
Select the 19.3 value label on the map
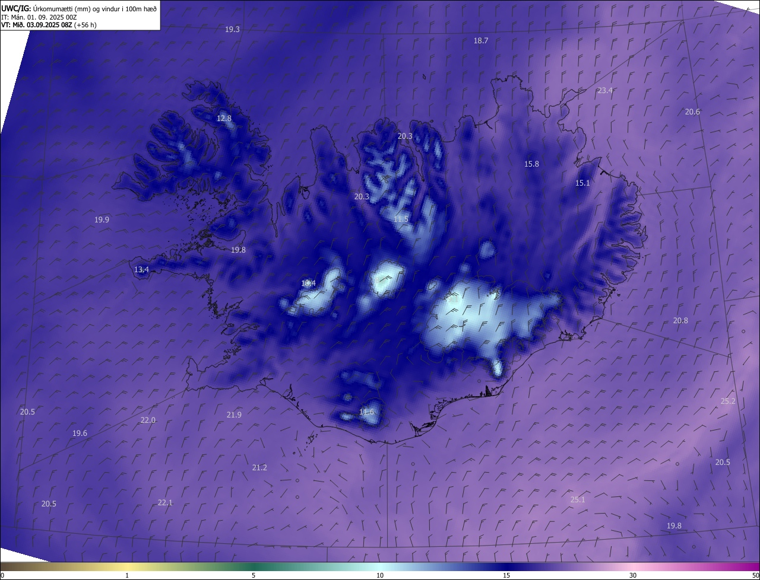point(233,30)
